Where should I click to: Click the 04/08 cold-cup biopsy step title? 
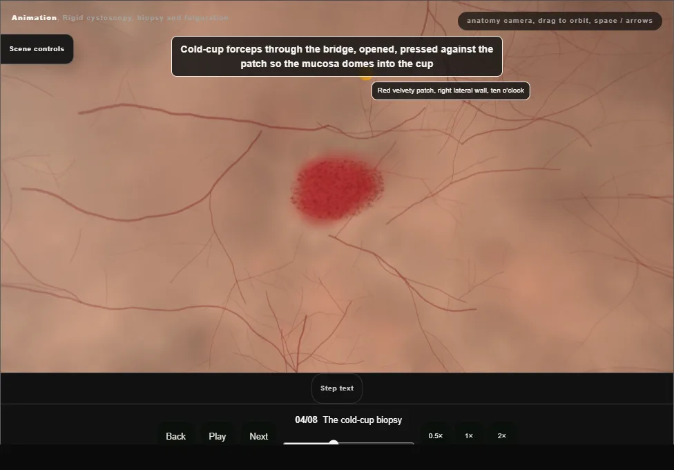348,420
